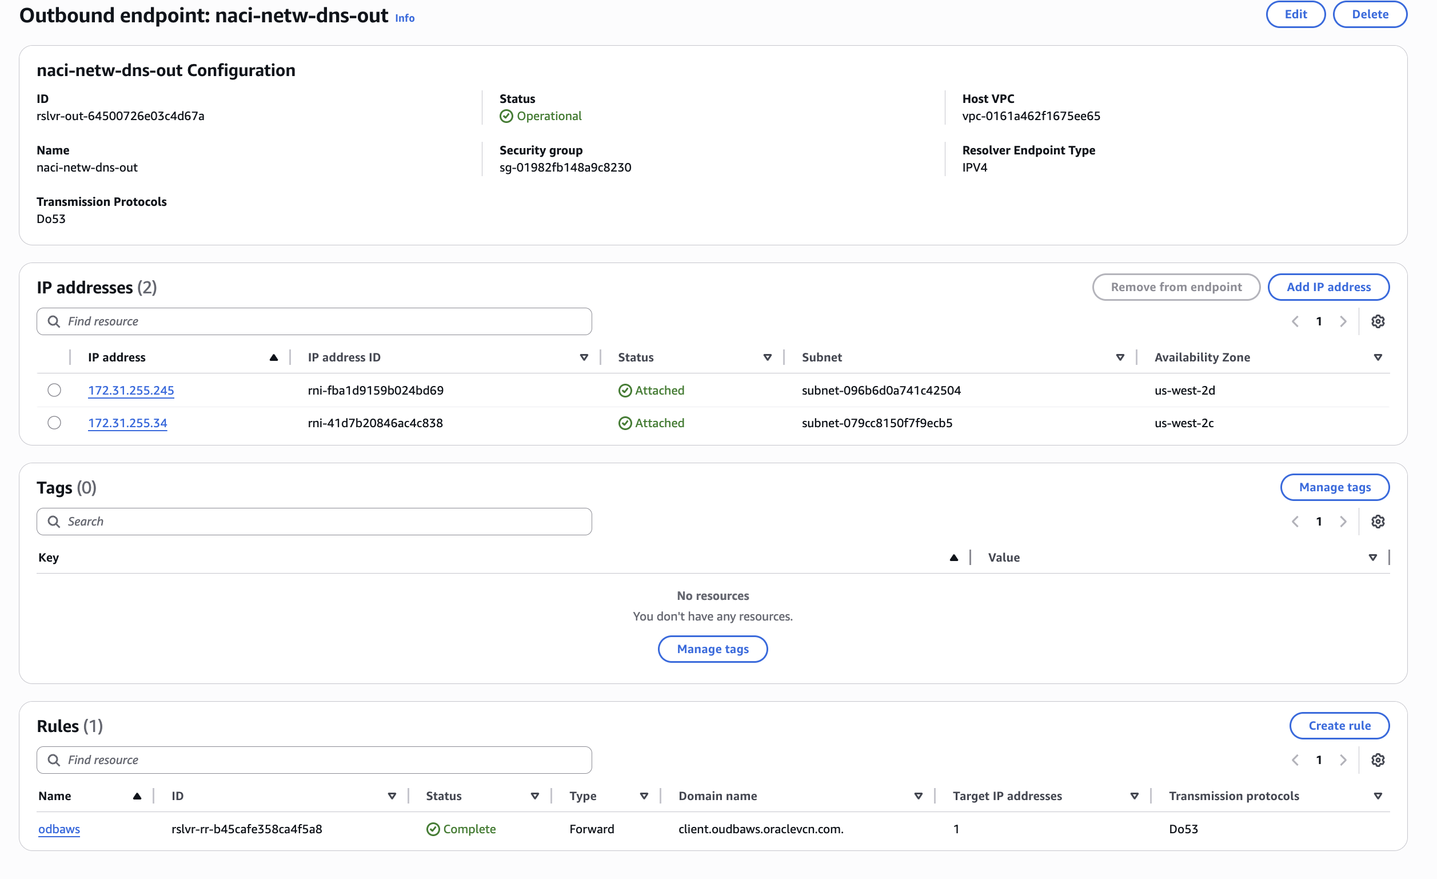Click the Add IP address button

1328,287
